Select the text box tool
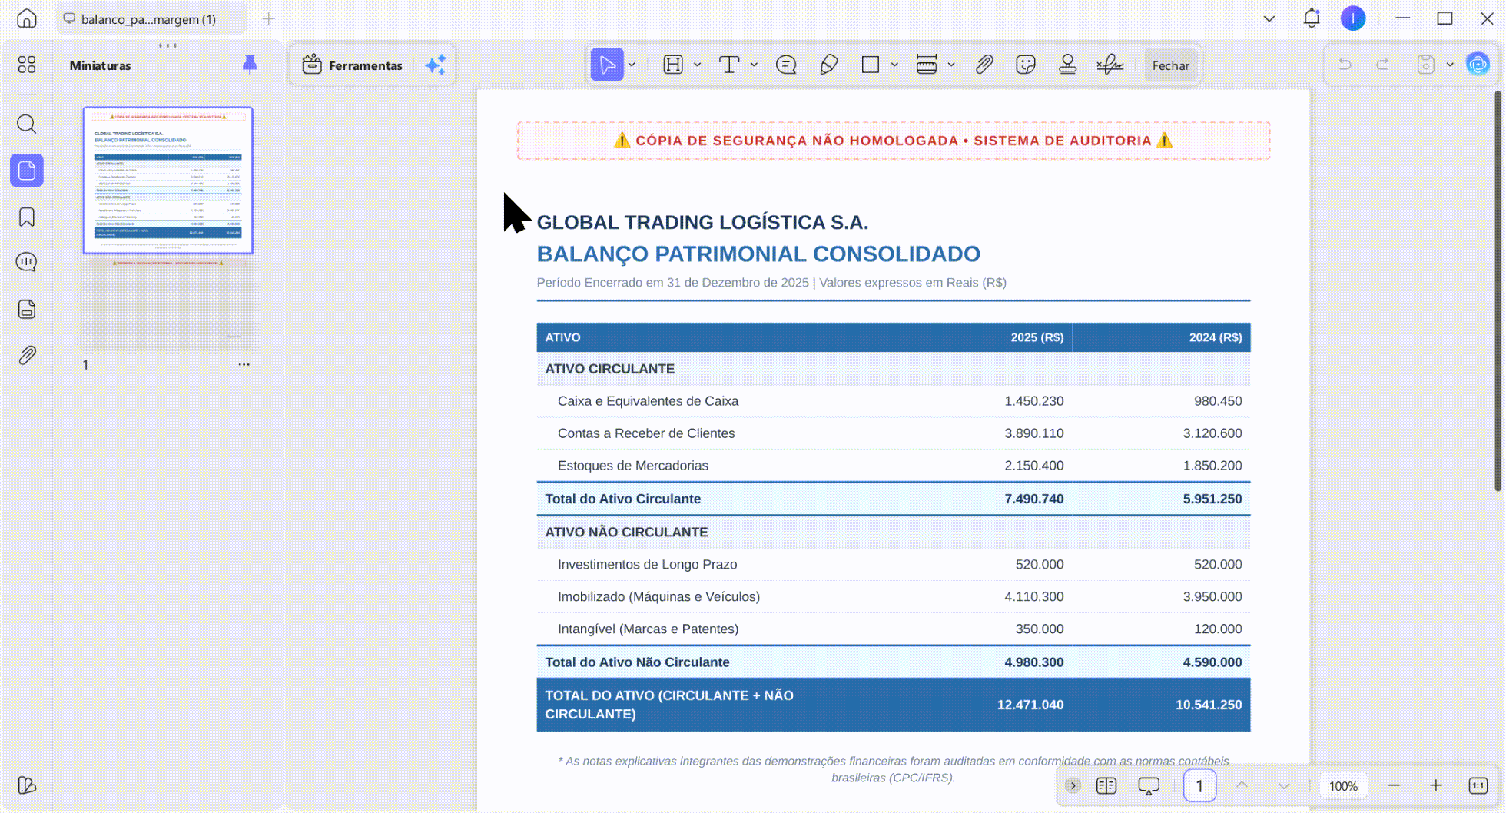This screenshot has width=1506, height=813. coord(728,65)
